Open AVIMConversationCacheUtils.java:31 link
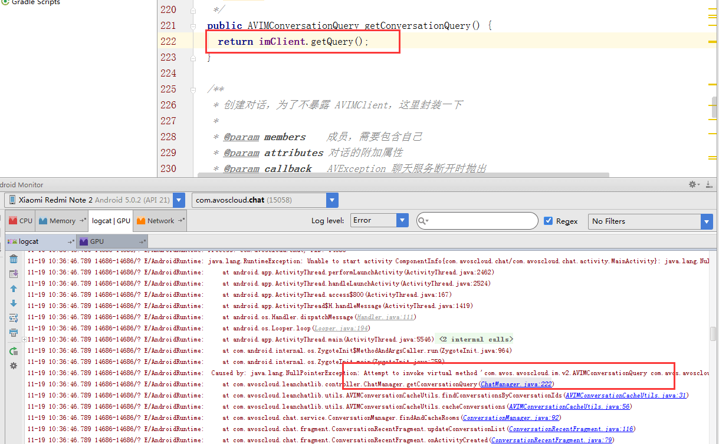 tap(626, 396)
